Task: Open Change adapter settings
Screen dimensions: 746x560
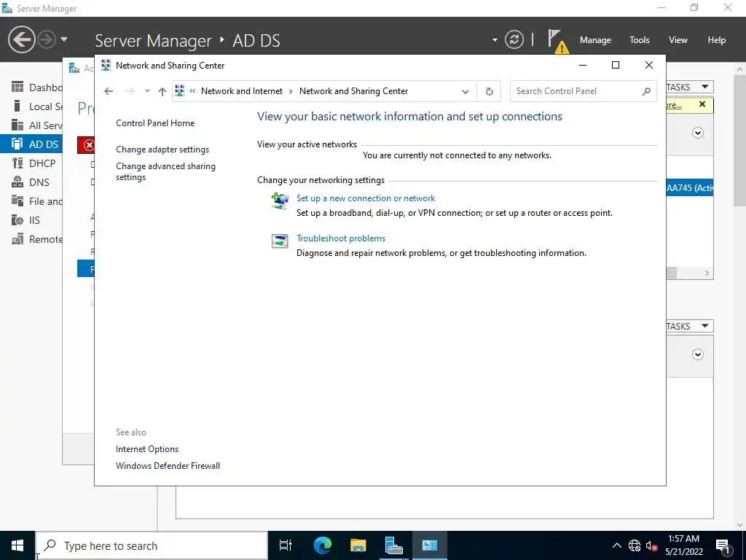Action: click(x=162, y=149)
